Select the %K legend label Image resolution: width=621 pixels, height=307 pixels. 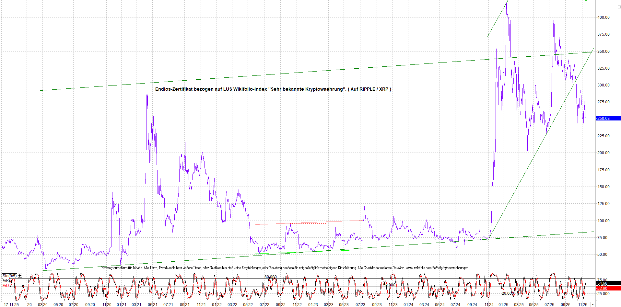click(x=6, y=281)
